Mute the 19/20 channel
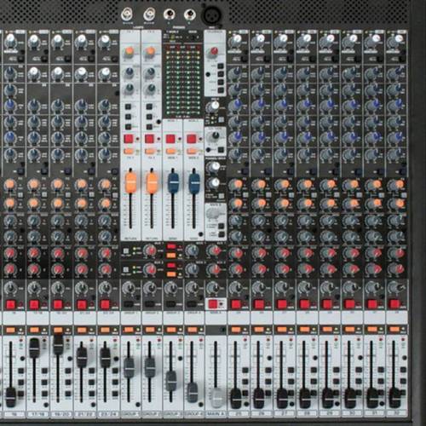The image size is (426, 426). (x=58, y=304)
